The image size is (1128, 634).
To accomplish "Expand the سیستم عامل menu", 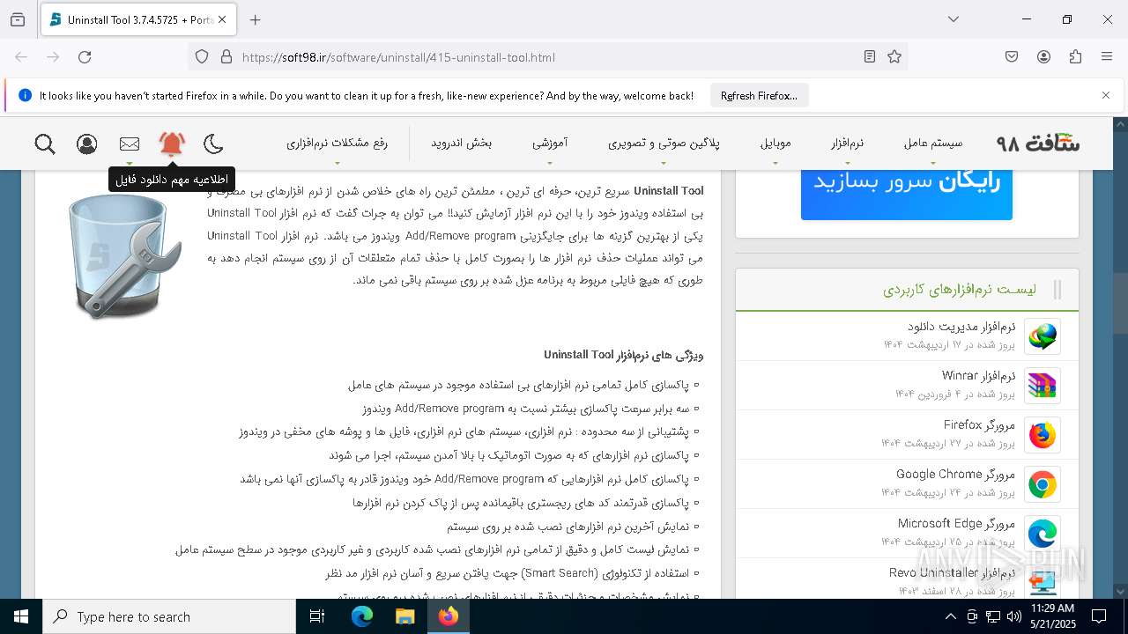I will coord(933,144).
